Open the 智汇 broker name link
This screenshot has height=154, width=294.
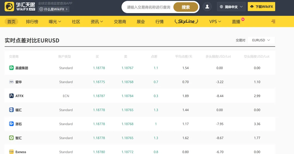(x=19, y=138)
